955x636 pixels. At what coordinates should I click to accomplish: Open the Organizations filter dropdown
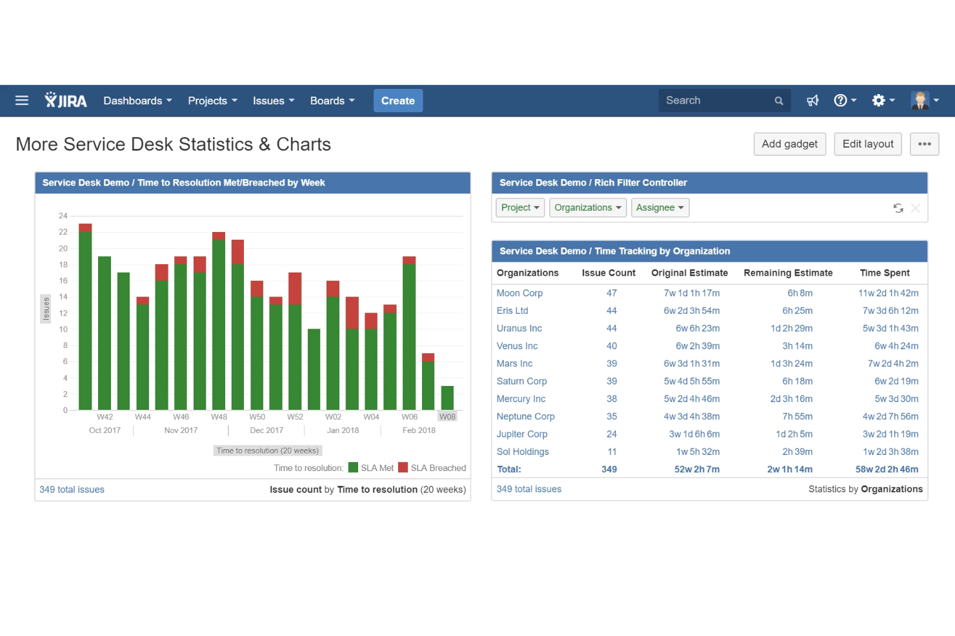coord(587,207)
